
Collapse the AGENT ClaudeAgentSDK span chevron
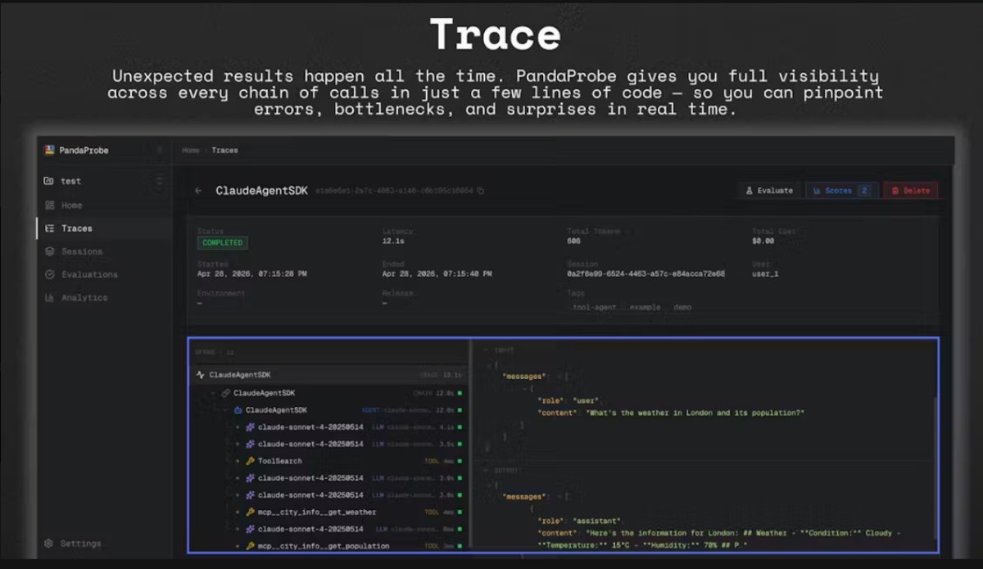point(226,410)
